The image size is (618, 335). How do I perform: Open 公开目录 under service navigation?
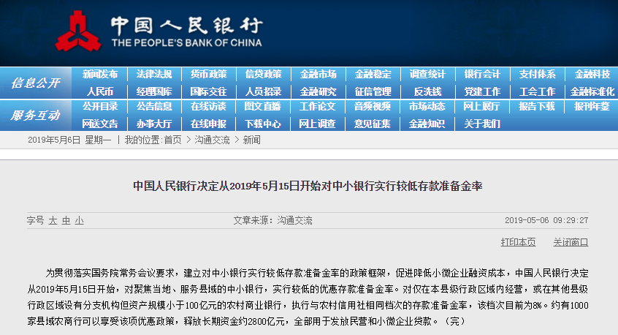coord(99,107)
